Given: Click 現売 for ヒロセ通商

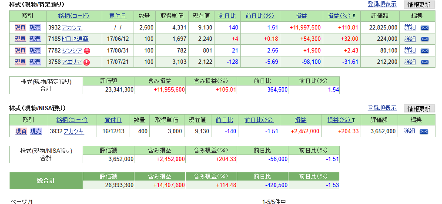Looking at the screenshot, I should click(35, 39).
